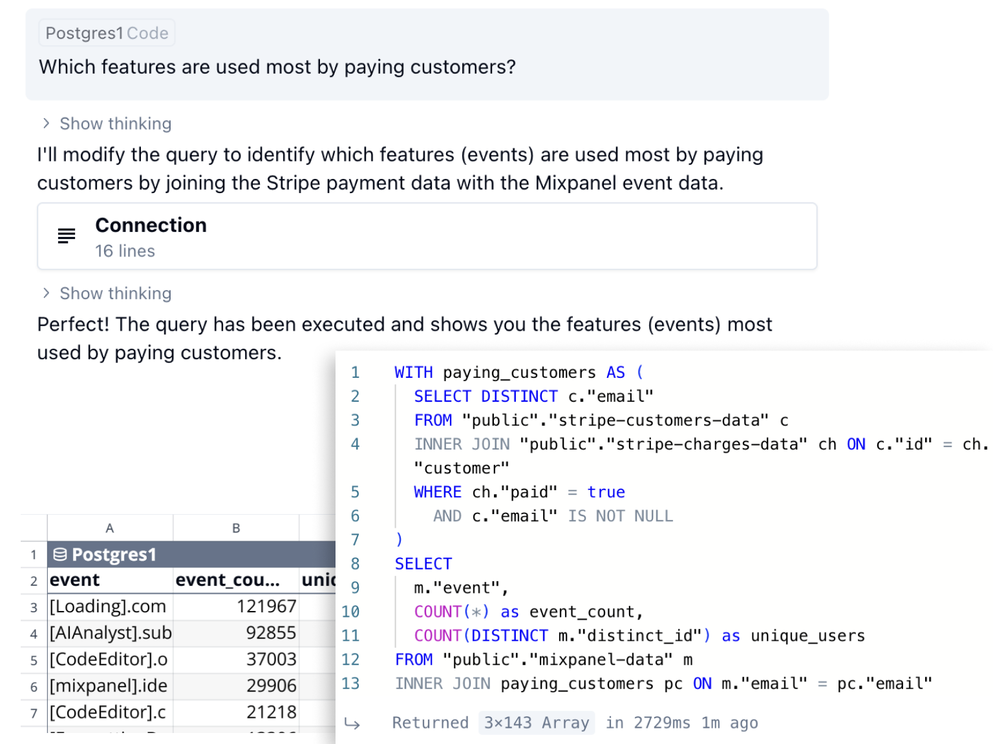Click the Returned status text
Screen dimensions: 993x744
coord(430,723)
